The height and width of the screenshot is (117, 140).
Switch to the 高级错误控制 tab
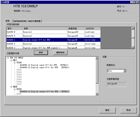(20, 21)
